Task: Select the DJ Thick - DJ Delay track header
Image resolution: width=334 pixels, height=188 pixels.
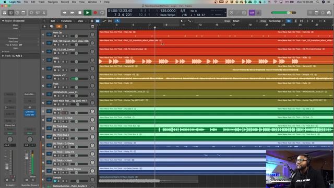Action: tap(69, 145)
